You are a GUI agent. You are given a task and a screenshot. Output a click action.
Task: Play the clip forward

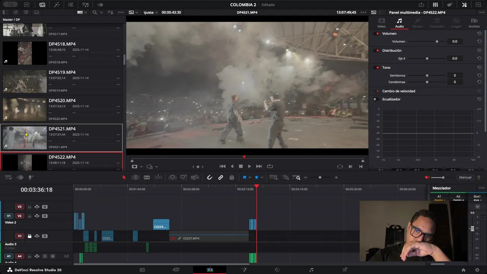(x=250, y=166)
